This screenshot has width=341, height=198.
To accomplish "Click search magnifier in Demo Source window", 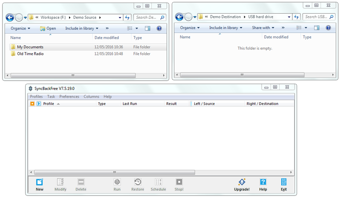I will (162, 17).
